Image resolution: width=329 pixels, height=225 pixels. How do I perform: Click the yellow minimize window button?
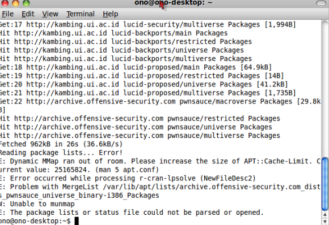15,3
